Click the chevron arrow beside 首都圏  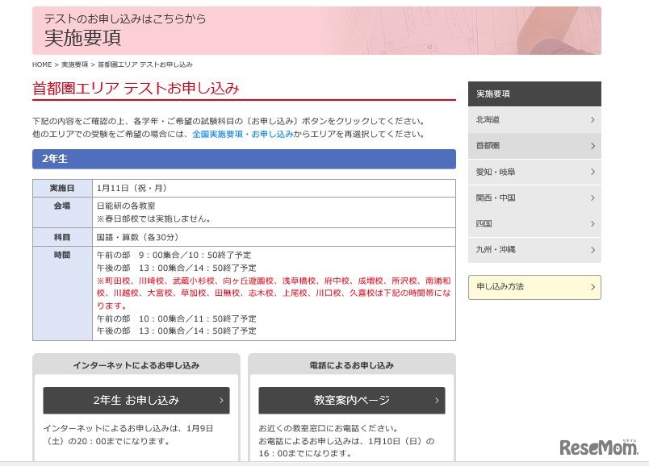click(592, 146)
